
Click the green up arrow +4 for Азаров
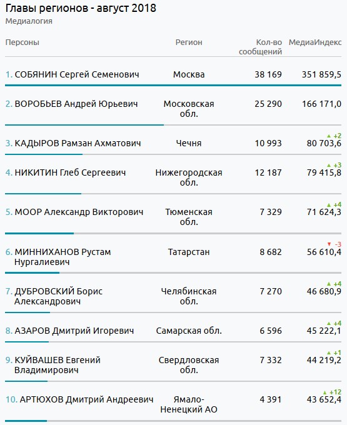(329, 323)
